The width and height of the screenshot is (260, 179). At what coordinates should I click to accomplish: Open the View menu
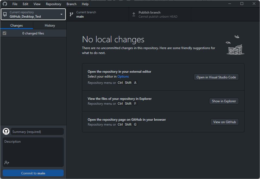pyautogui.click(x=37, y=4)
